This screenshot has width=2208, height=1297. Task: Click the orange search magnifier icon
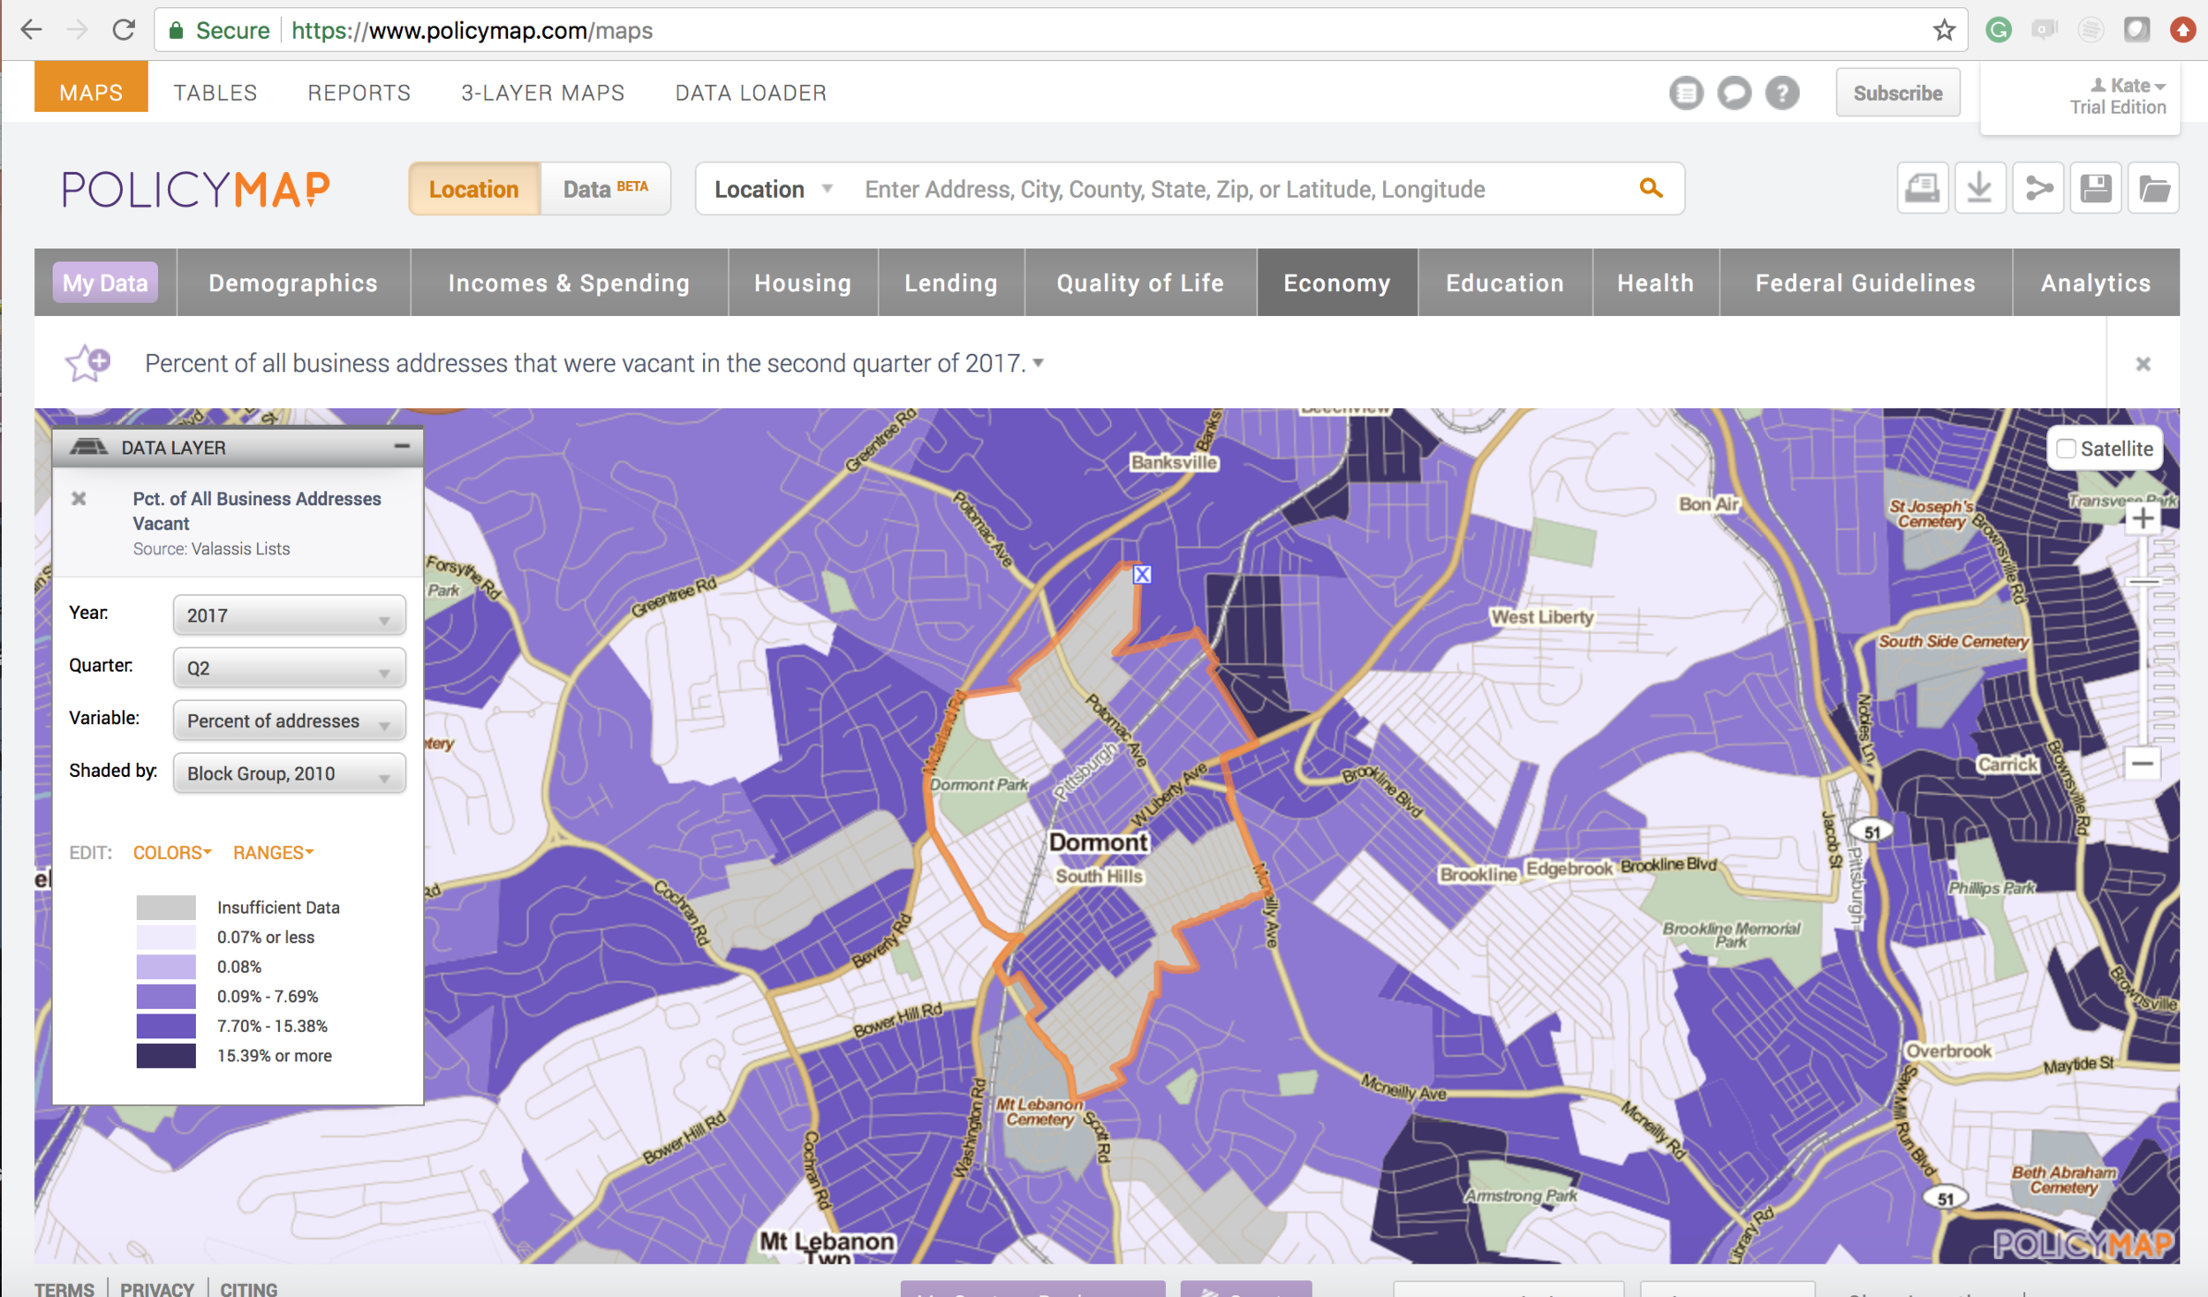click(x=1651, y=188)
